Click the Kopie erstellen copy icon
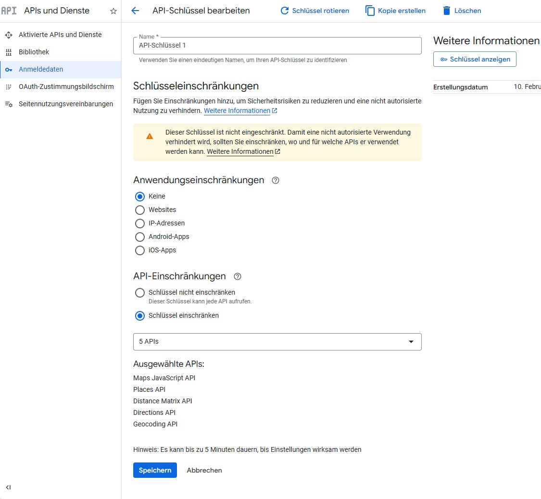 [370, 11]
